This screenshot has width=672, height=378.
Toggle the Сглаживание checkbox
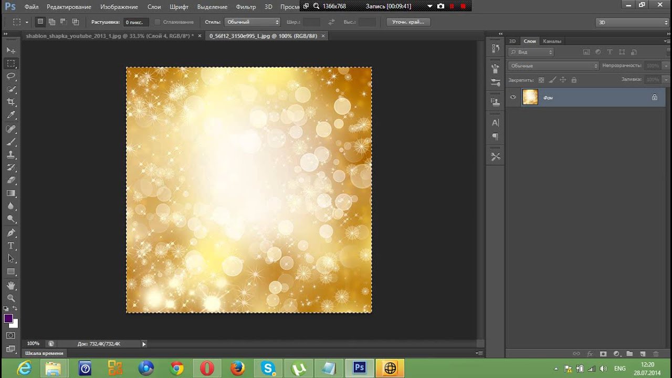(x=157, y=22)
